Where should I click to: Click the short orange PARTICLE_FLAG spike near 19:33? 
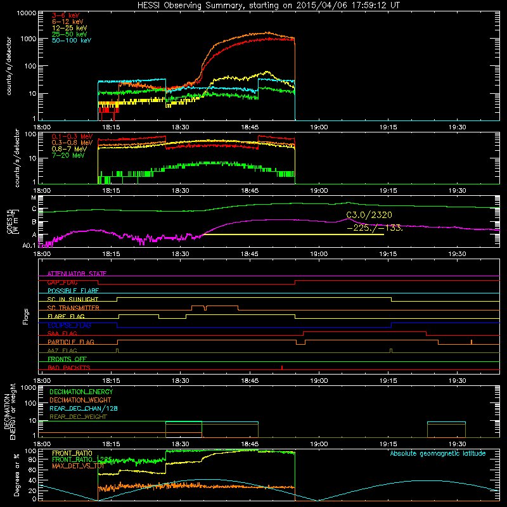tap(472, 342)
